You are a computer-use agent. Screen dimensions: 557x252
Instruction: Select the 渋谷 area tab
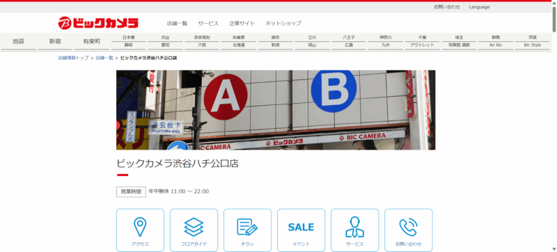coord(165,38)
